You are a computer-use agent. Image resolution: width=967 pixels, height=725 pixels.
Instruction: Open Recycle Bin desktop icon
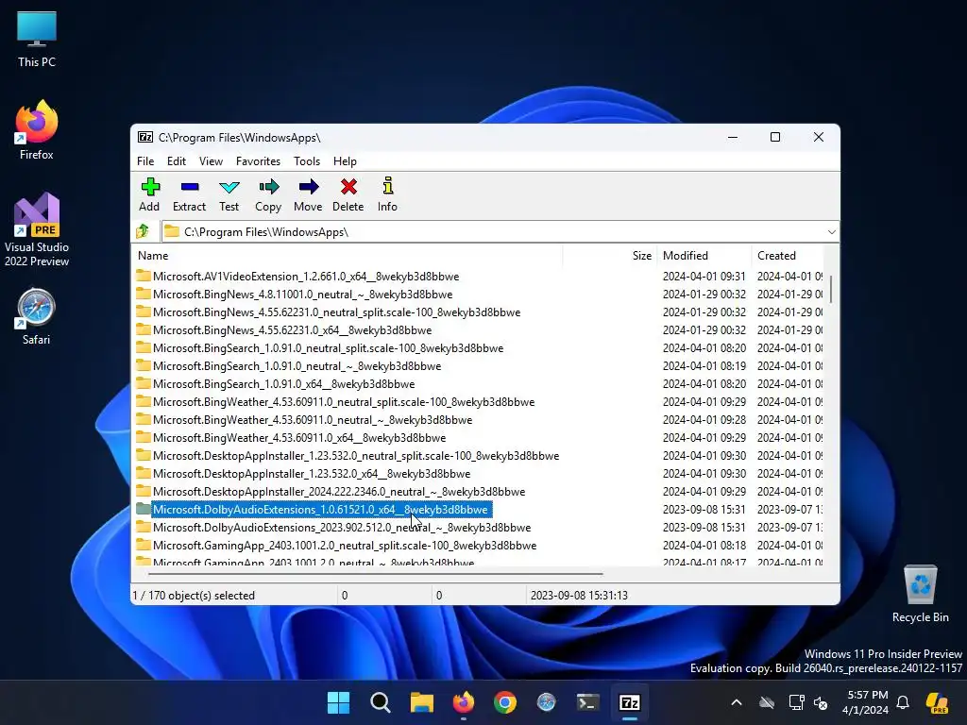click(x=920, y=594)
